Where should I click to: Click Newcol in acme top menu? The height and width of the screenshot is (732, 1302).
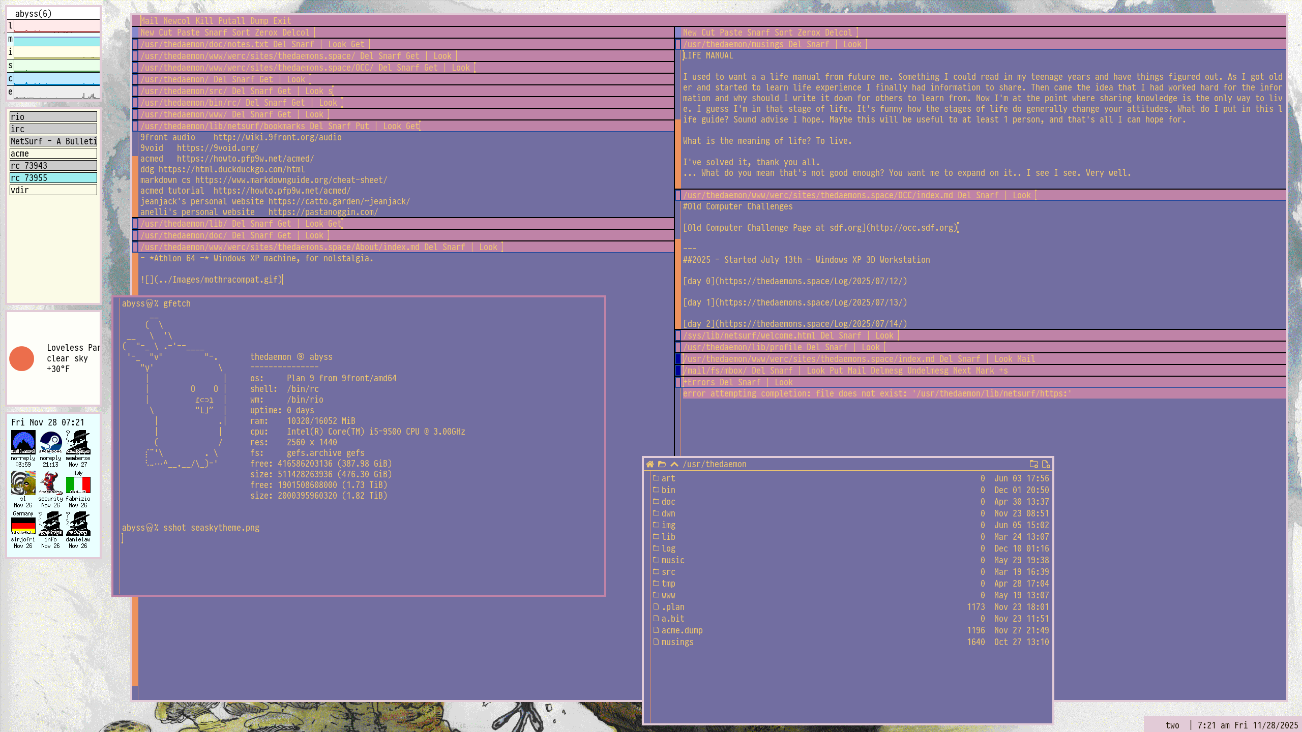[x=176, y=21]
